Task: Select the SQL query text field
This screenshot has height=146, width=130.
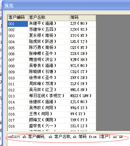Action: coord(69,140)
